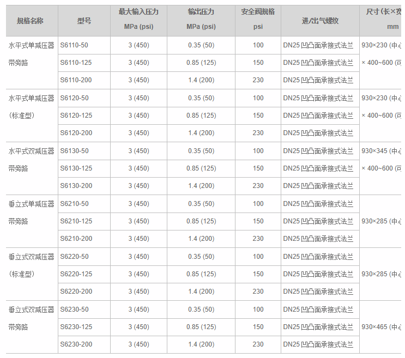Select the 安全阀规格 header cell
Viewport: 405px width, 358px height.
(x=258, y=12)
